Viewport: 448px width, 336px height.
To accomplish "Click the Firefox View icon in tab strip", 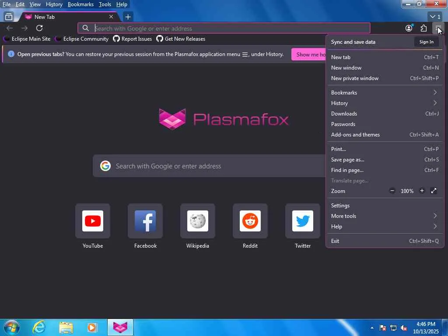I will pyautogui.click(x=9, y=17).
